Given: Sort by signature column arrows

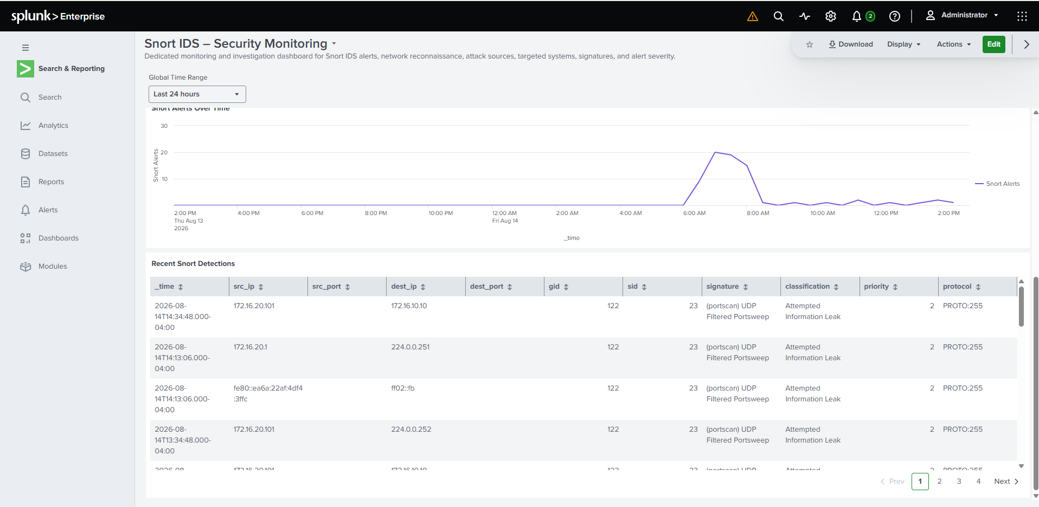Looking at the screenshot, I should (x=746, y=287).
